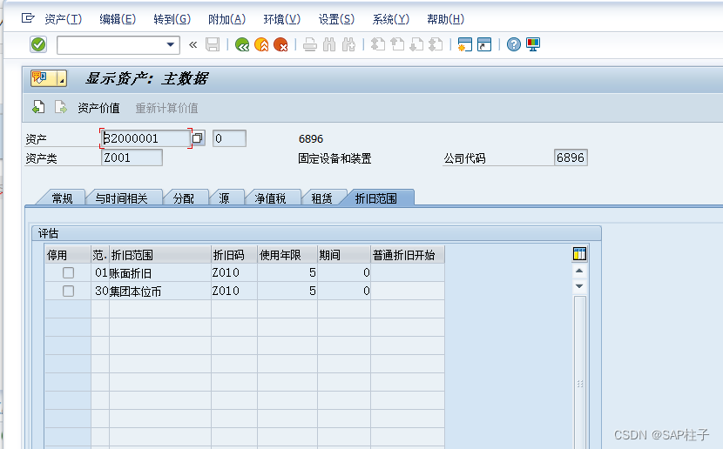This screenshot has width=723, height=449.
Task: Switch to the 分配 tab
Action: click(184, 198)
